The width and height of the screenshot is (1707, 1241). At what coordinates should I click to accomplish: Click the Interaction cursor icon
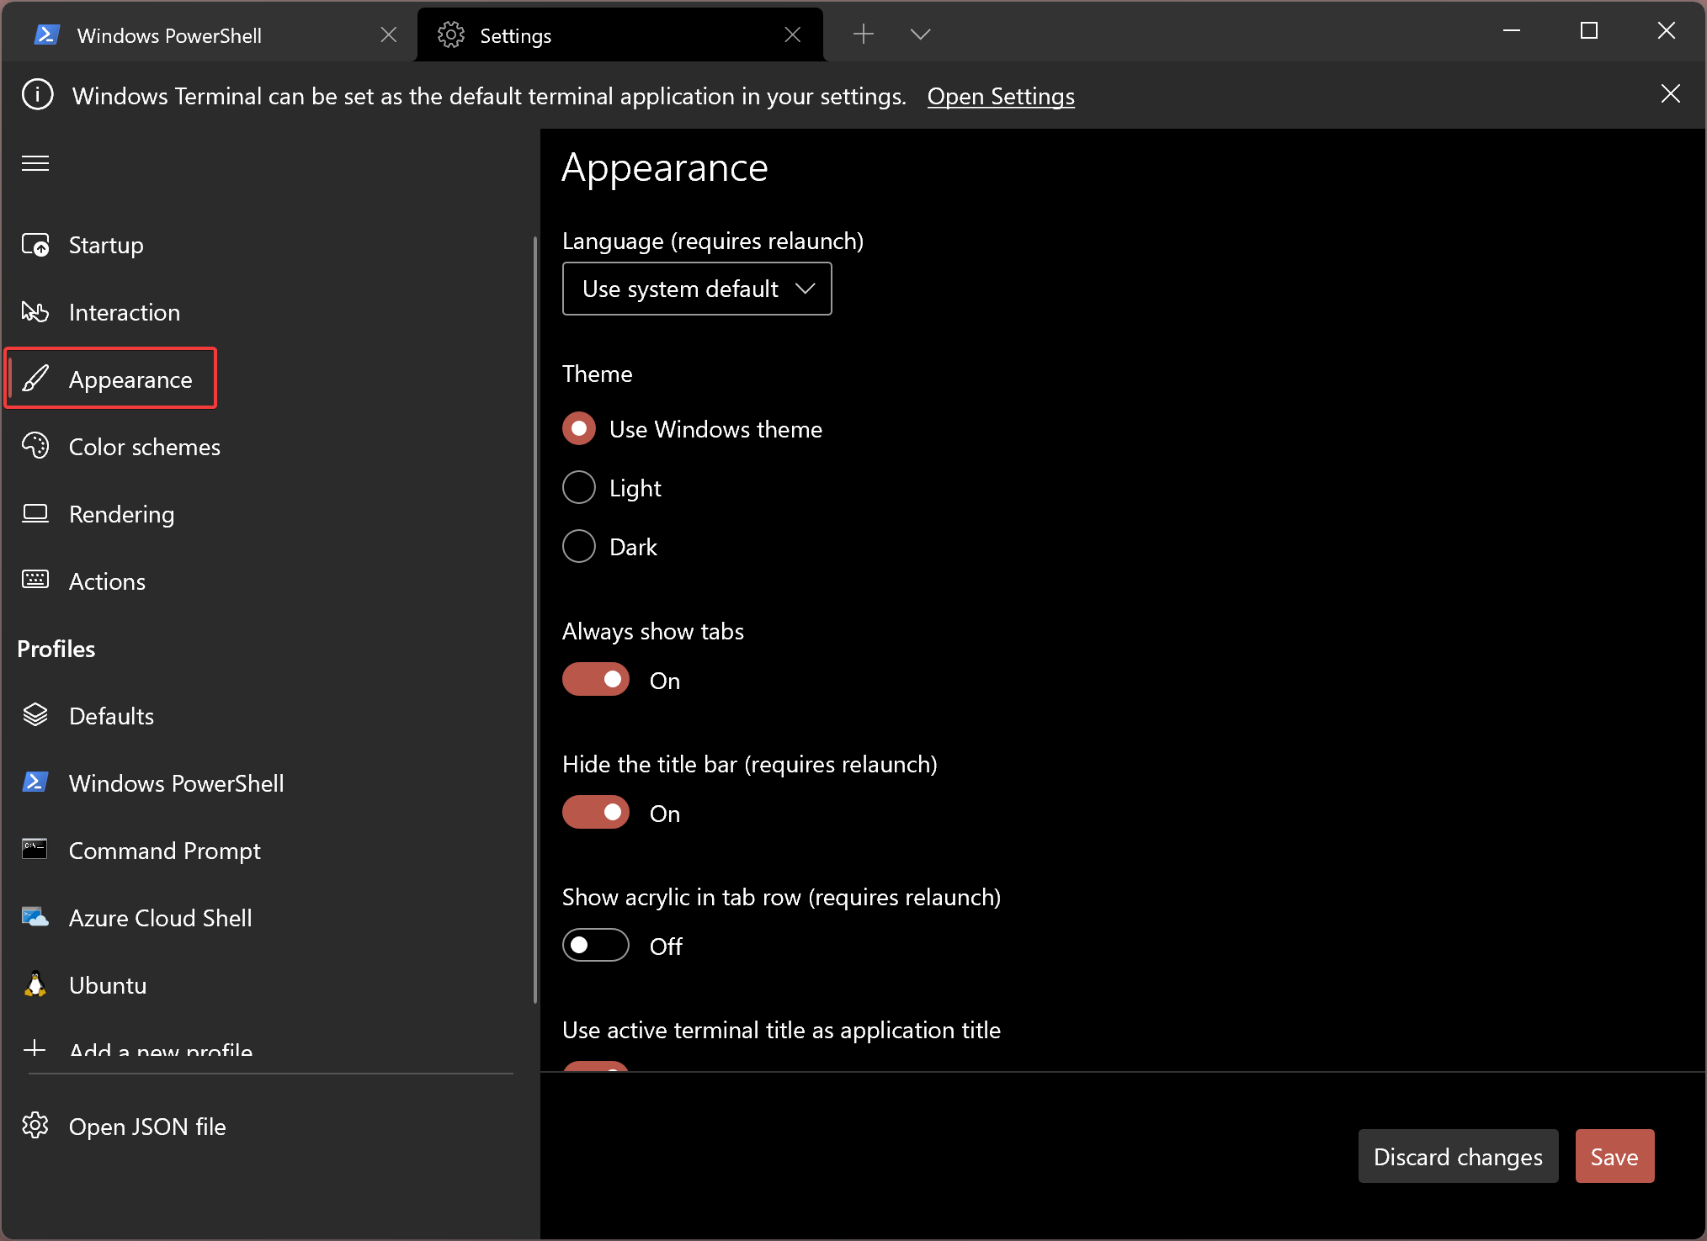click(x=35, y=312)
